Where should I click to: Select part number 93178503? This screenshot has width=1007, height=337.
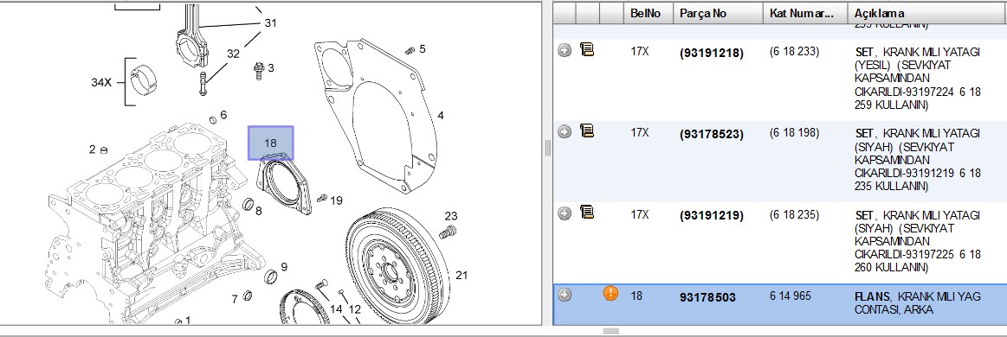707,297
